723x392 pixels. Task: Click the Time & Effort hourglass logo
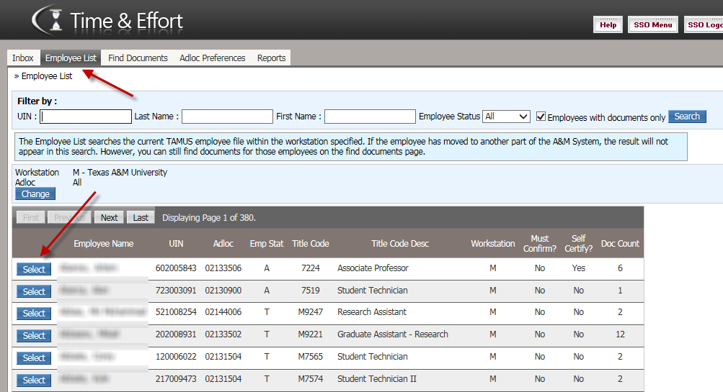pos(48,19)
